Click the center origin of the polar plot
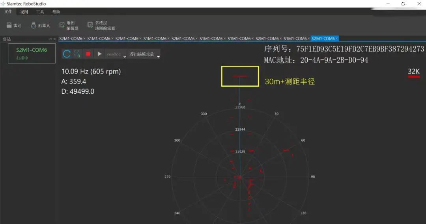 239,177
